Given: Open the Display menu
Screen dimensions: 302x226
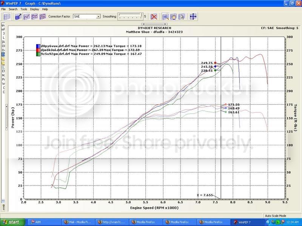Looking at the screenshot, I should [x=34, y=9].
